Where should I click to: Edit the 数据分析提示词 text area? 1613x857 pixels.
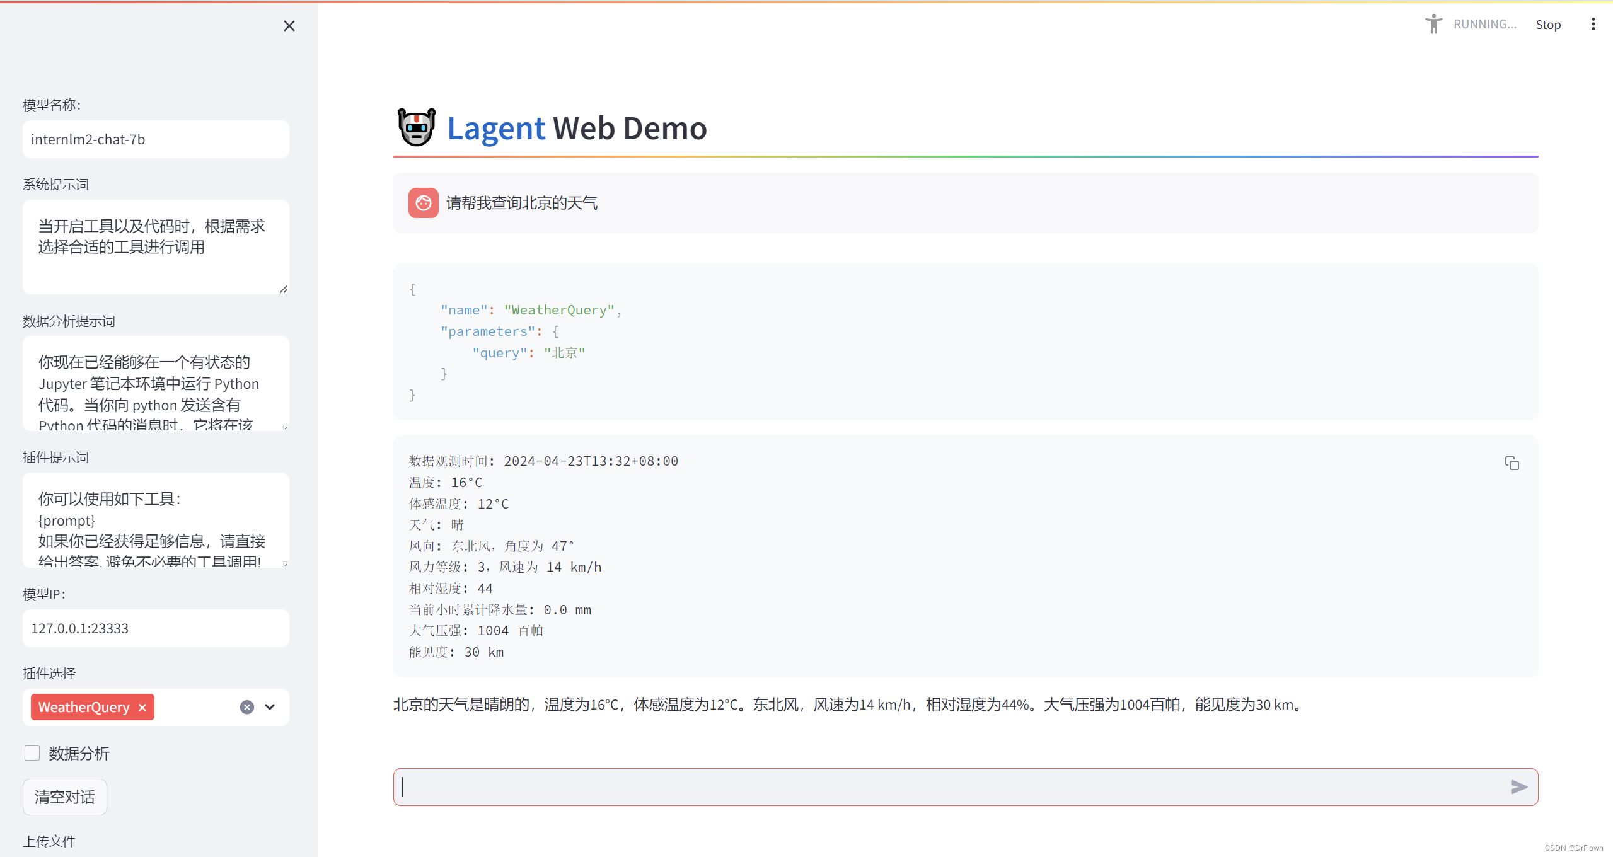click(x=156, y=383)
